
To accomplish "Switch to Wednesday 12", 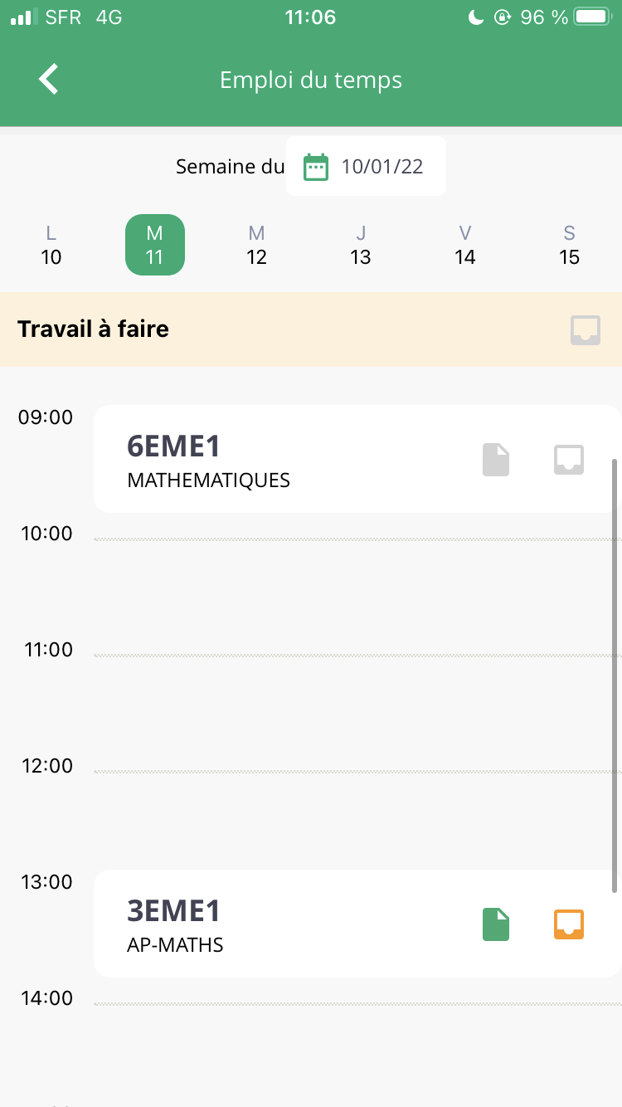I will click(x=257, y=245).
